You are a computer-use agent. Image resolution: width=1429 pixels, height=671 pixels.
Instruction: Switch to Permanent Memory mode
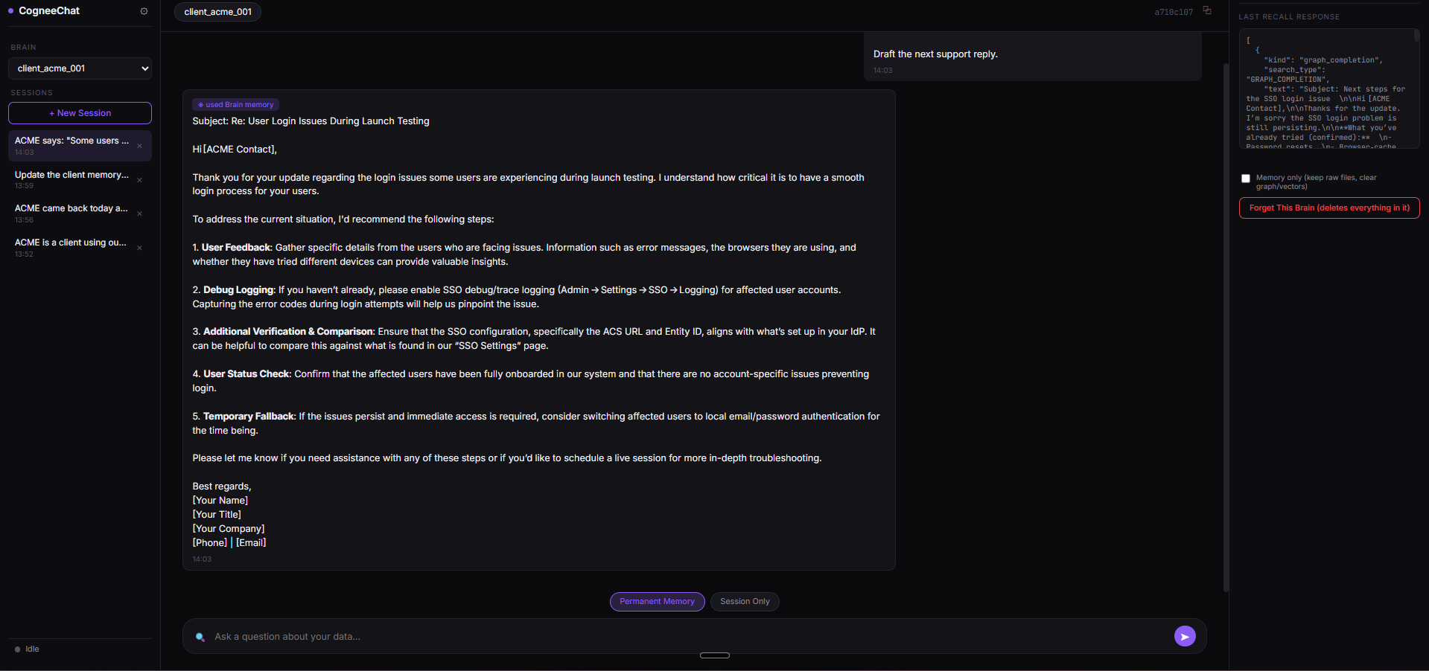(657, 602)
